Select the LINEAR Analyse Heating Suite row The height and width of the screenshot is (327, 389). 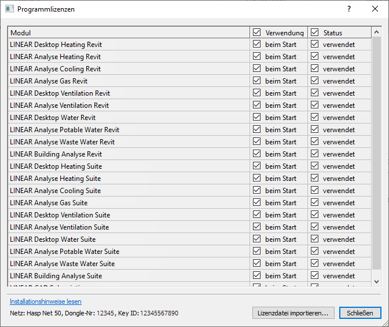point(190,179)
